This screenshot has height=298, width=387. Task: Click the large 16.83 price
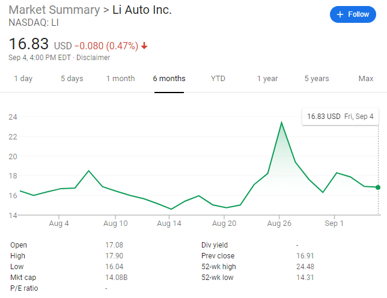tap(29, 44)
